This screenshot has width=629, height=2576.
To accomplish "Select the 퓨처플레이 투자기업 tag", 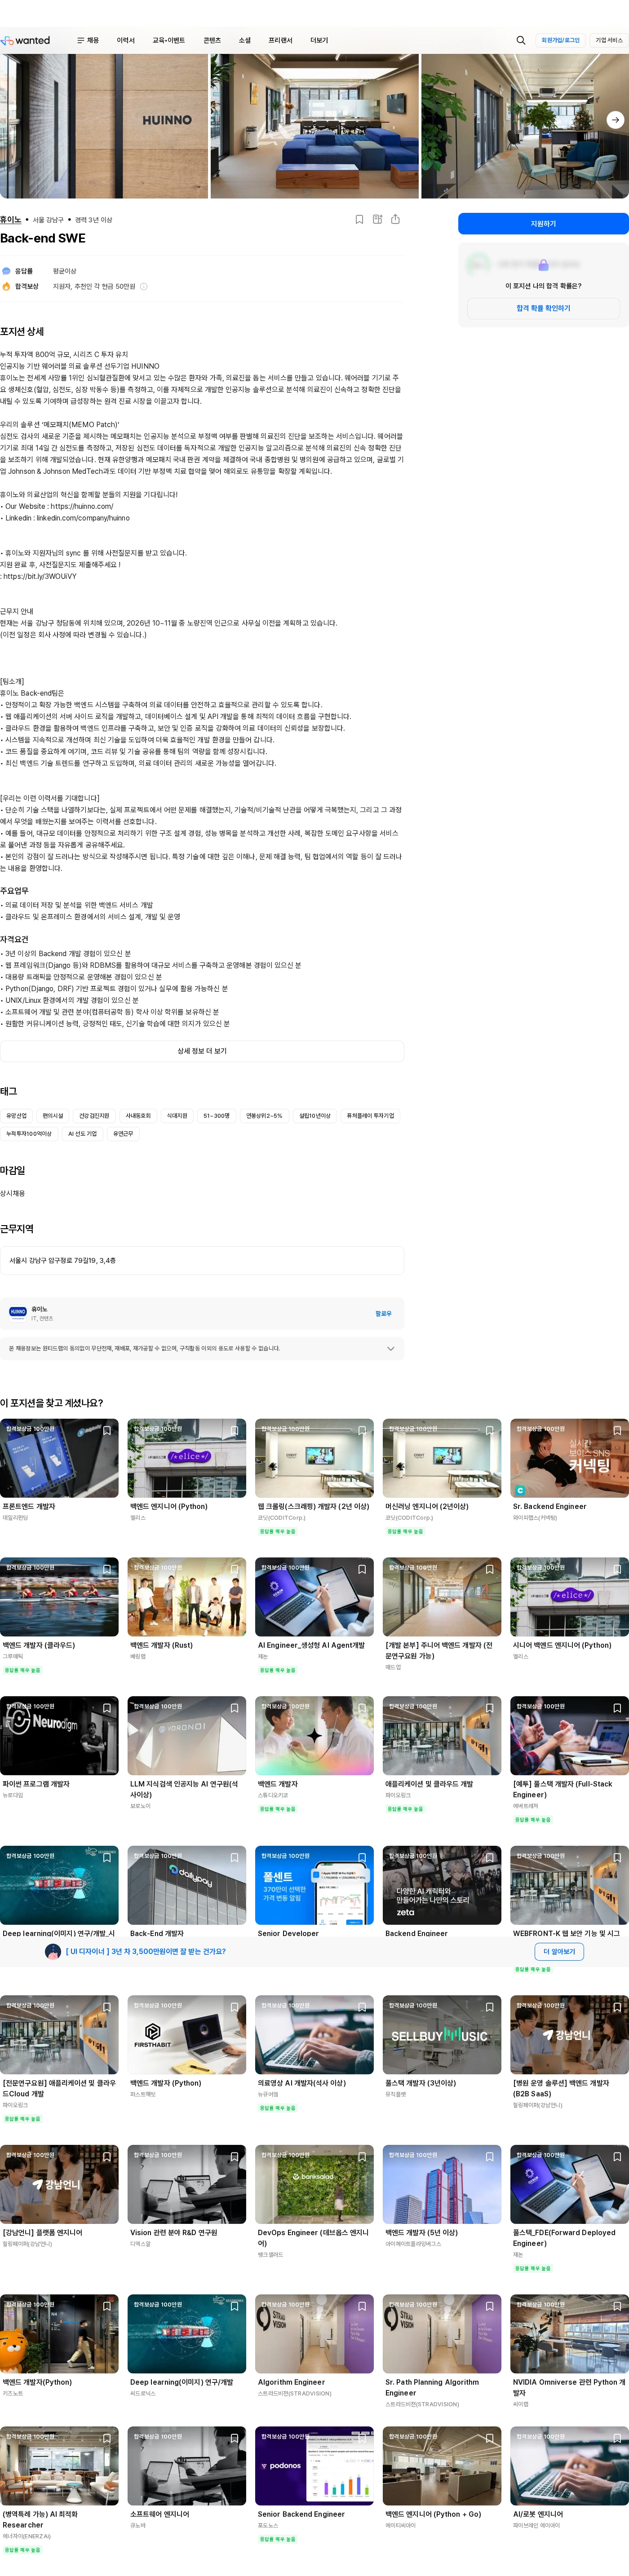I will pos(370,1115).
